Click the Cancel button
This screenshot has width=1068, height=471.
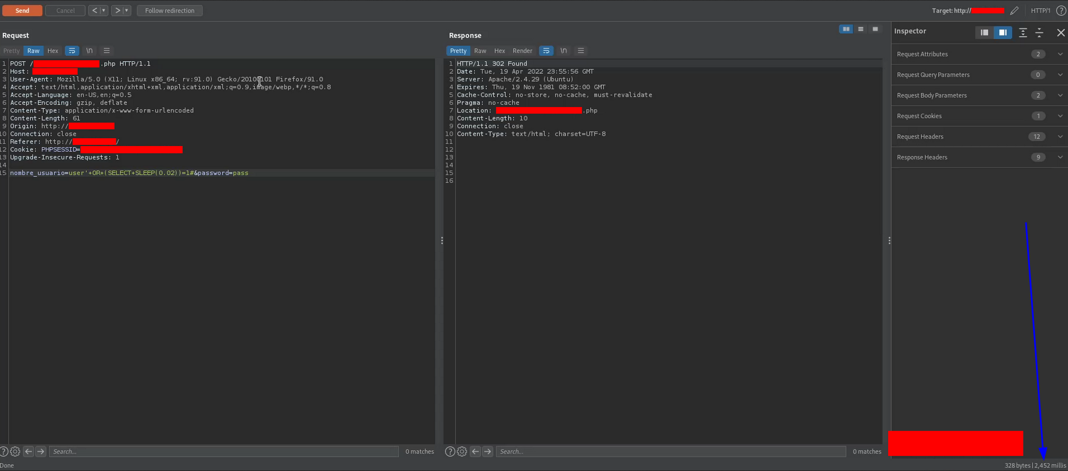tap(65, 11)
